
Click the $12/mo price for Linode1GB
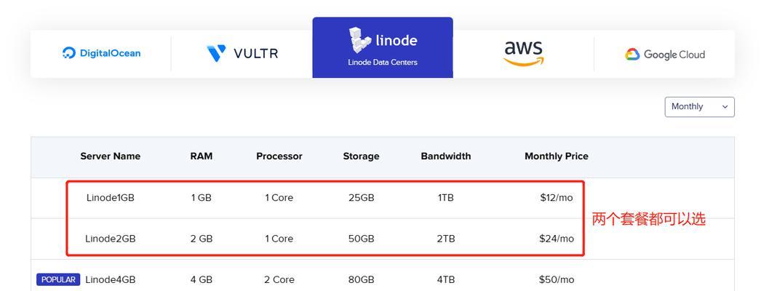(x=556, y=198)
